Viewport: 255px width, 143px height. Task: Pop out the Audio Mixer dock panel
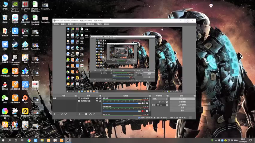tap(149, 96)
